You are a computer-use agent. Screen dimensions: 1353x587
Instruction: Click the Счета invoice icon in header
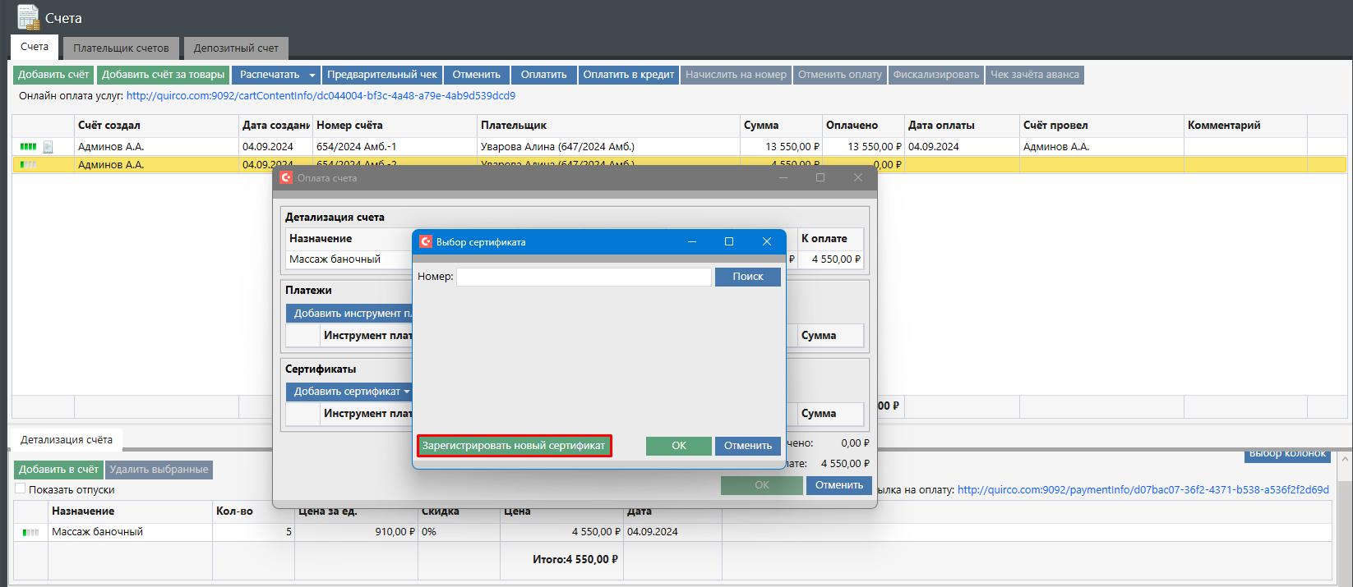[x=28, y=17]
